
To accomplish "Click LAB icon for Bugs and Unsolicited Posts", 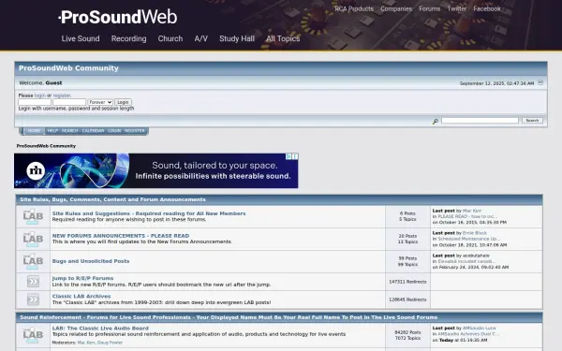I will pyautogui.click(x=33, y=261).
